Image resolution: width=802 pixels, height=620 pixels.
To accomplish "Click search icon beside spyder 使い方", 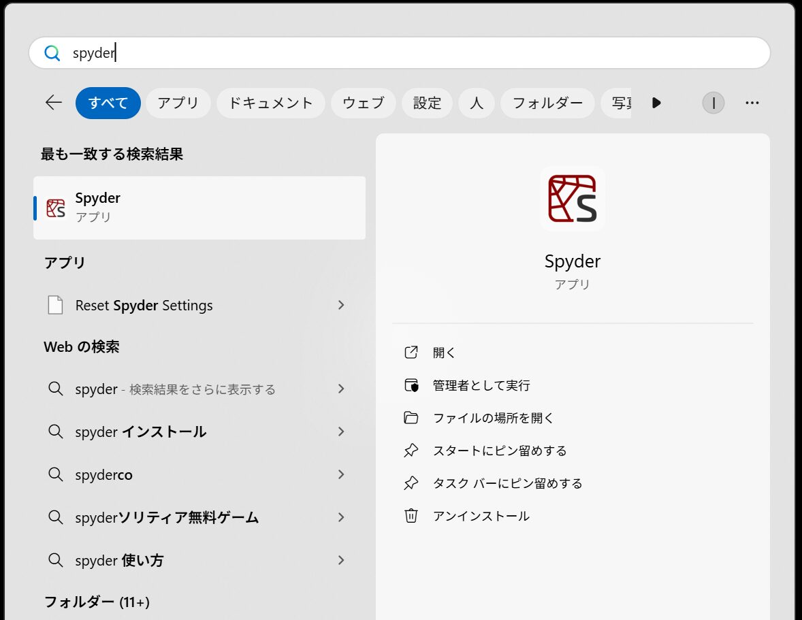I will [55, 561].
